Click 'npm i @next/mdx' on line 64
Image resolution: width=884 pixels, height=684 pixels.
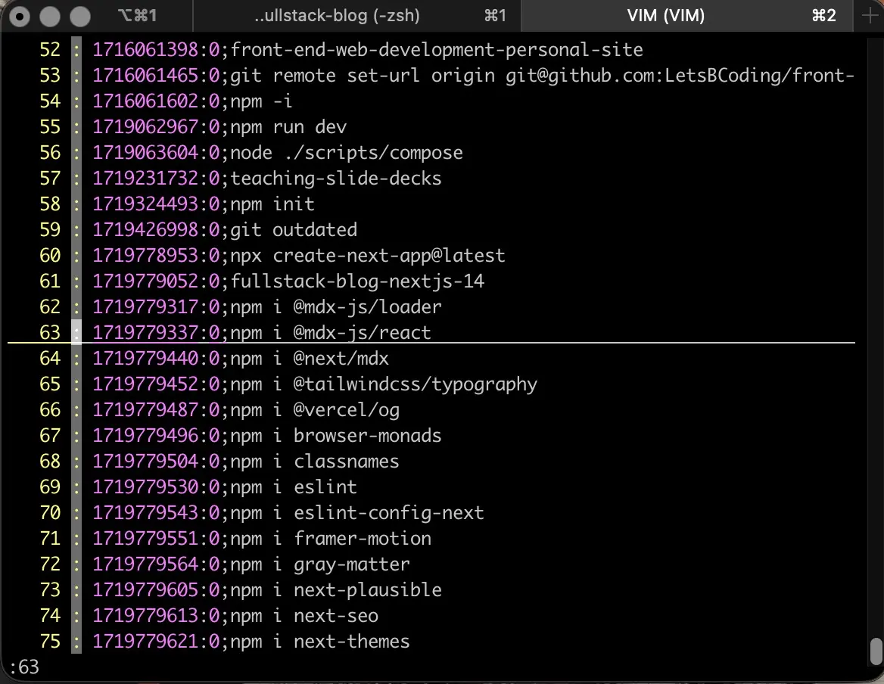(x=309, y=359)
